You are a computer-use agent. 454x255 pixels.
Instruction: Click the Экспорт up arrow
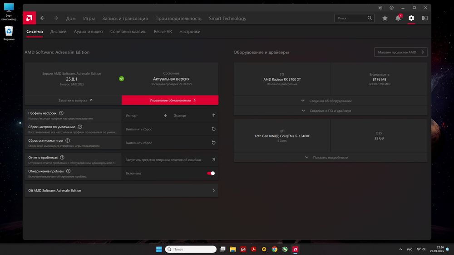point(213,115)
